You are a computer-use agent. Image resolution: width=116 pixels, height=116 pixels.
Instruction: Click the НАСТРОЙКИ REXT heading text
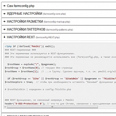pos(21,37)
